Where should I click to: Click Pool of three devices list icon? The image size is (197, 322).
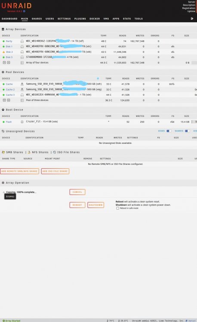(22, 100)
